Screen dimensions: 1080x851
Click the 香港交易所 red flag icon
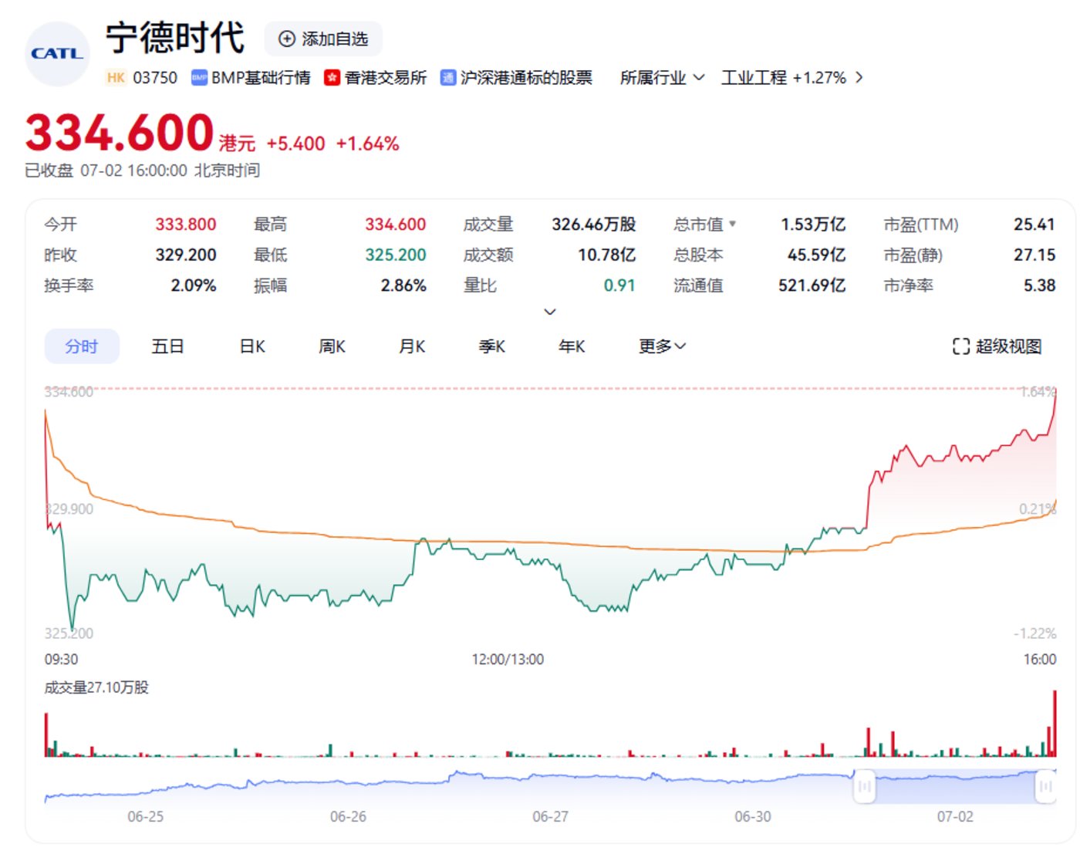click(332, 78)
